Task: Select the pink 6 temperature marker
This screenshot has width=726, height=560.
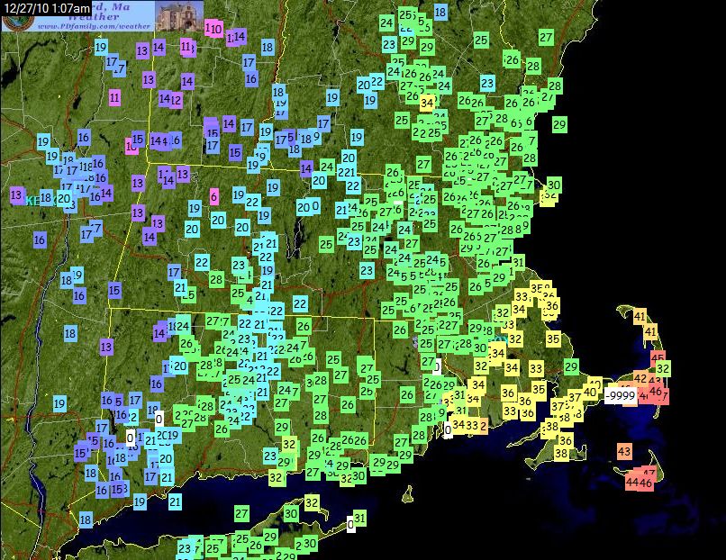Action: click(213, 197)
